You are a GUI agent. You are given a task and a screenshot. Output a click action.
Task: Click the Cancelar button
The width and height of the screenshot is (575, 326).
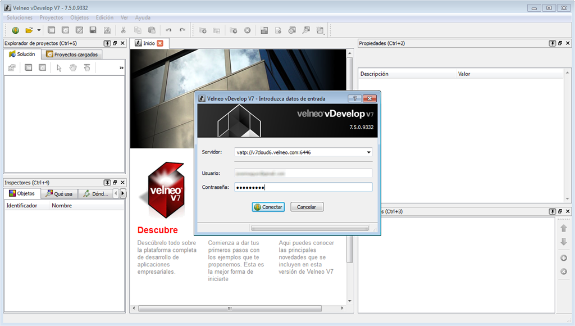[307, 207]
